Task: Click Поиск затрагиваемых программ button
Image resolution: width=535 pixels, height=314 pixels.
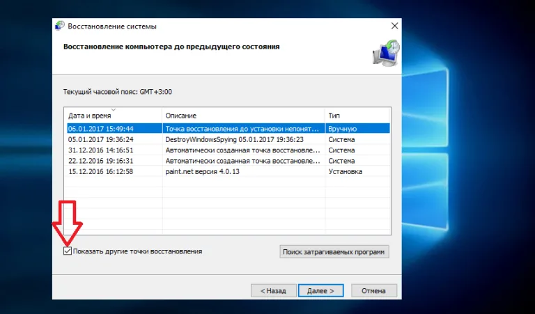Action: point(334,251)
